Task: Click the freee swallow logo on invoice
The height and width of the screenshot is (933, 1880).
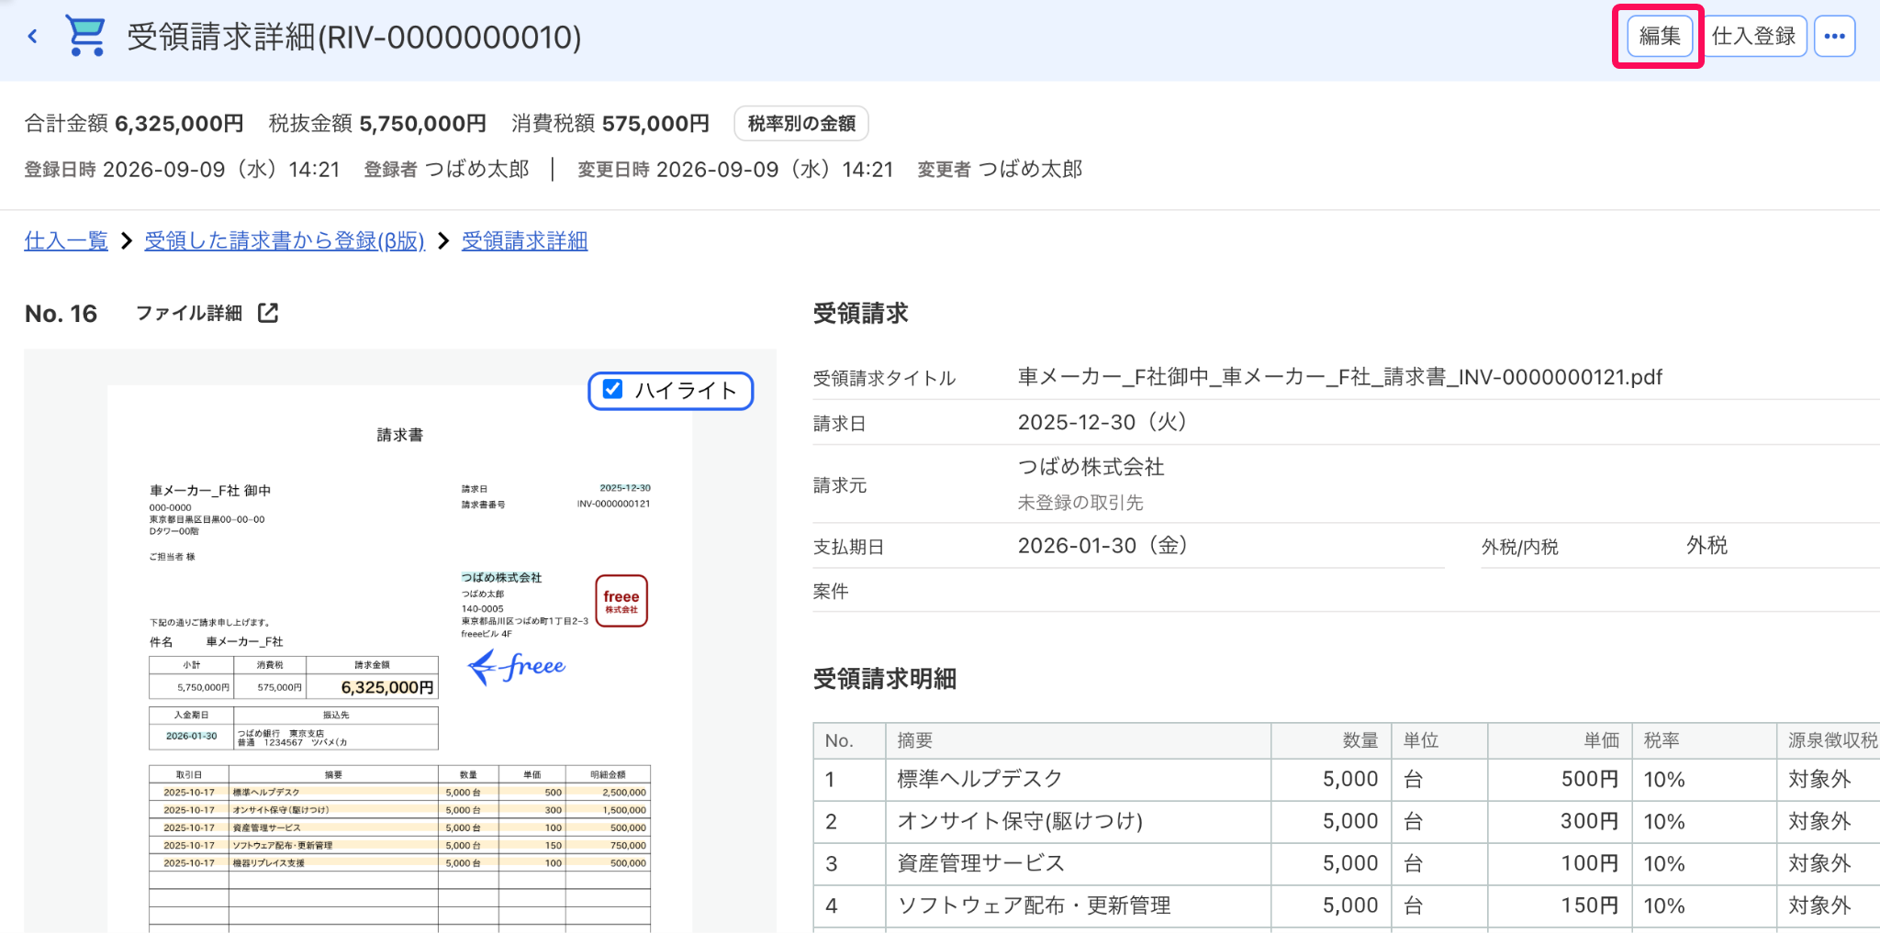Action: point(517,667)
